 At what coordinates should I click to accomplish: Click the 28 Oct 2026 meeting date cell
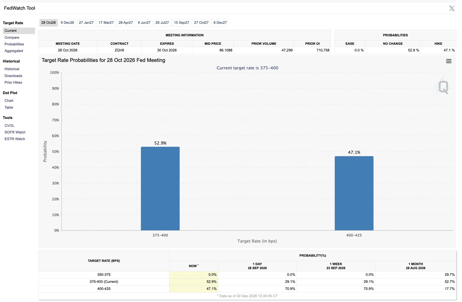click(x=68, y=50)
